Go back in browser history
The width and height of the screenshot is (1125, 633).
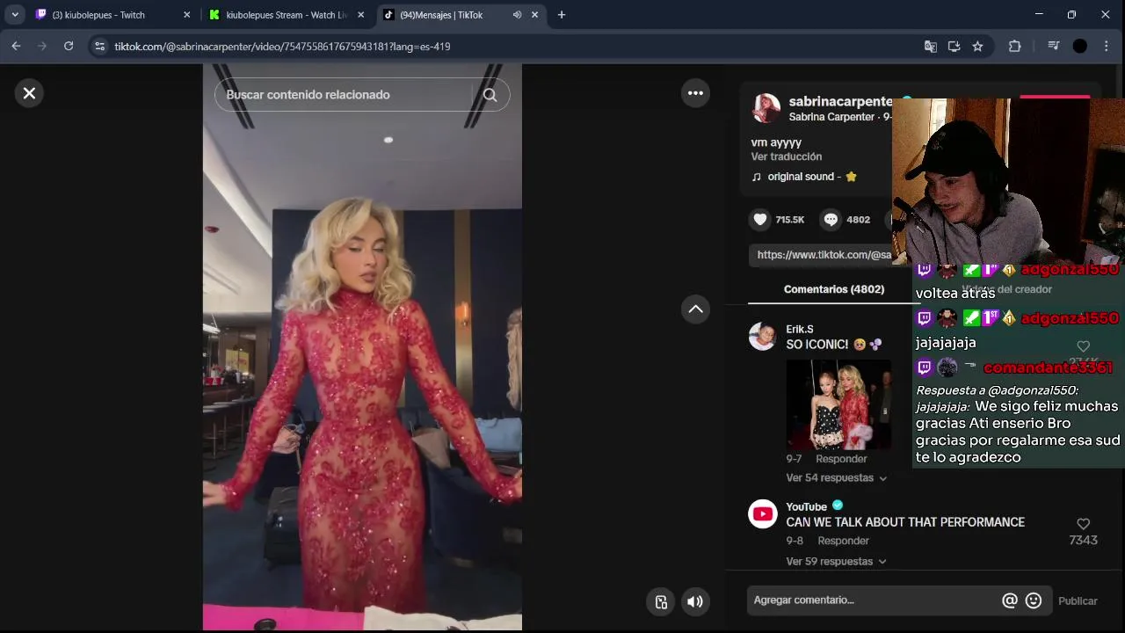(16, 47)
